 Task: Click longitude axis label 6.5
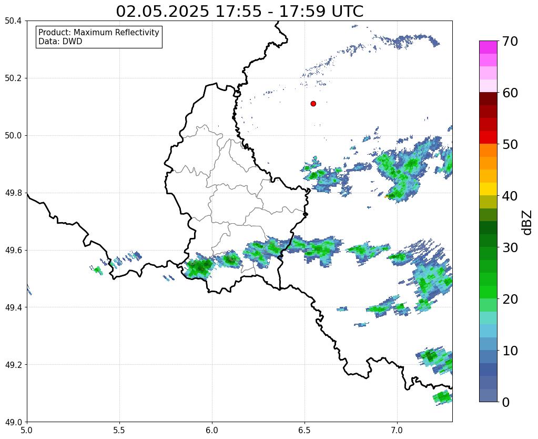(304, 430)
